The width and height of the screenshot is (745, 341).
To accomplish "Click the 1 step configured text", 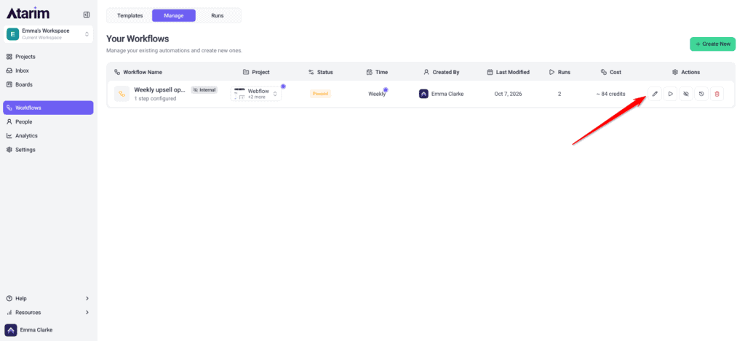I will [155, 99].
